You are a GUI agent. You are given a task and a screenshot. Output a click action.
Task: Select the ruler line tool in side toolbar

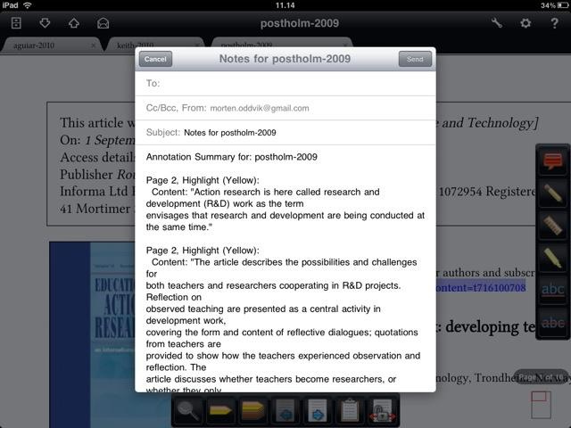pyautogui.click(x=553, y=226)
